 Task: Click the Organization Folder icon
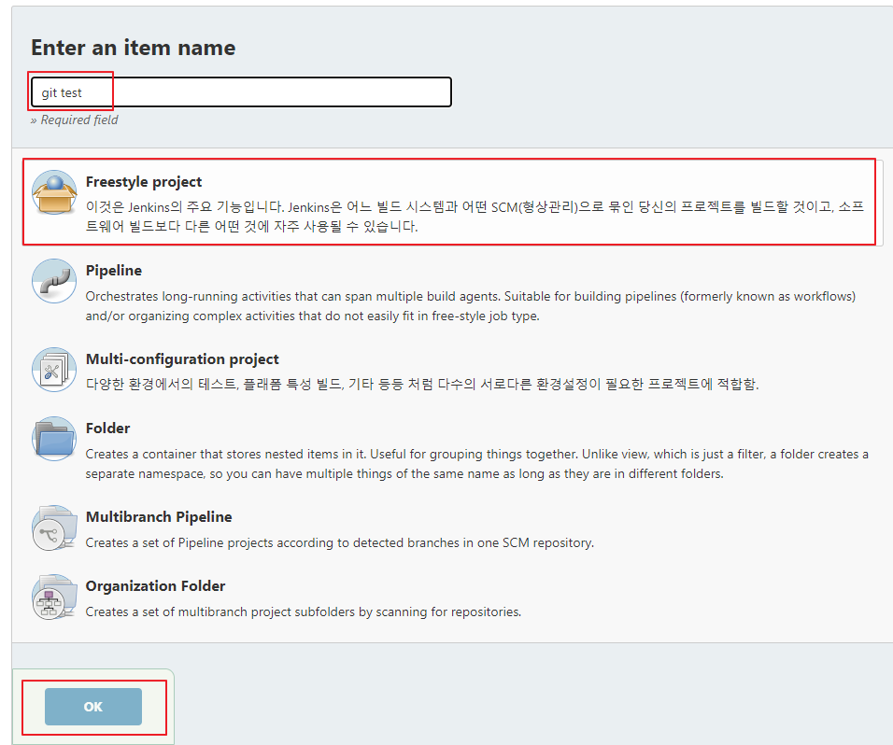(x=54, y=597)
